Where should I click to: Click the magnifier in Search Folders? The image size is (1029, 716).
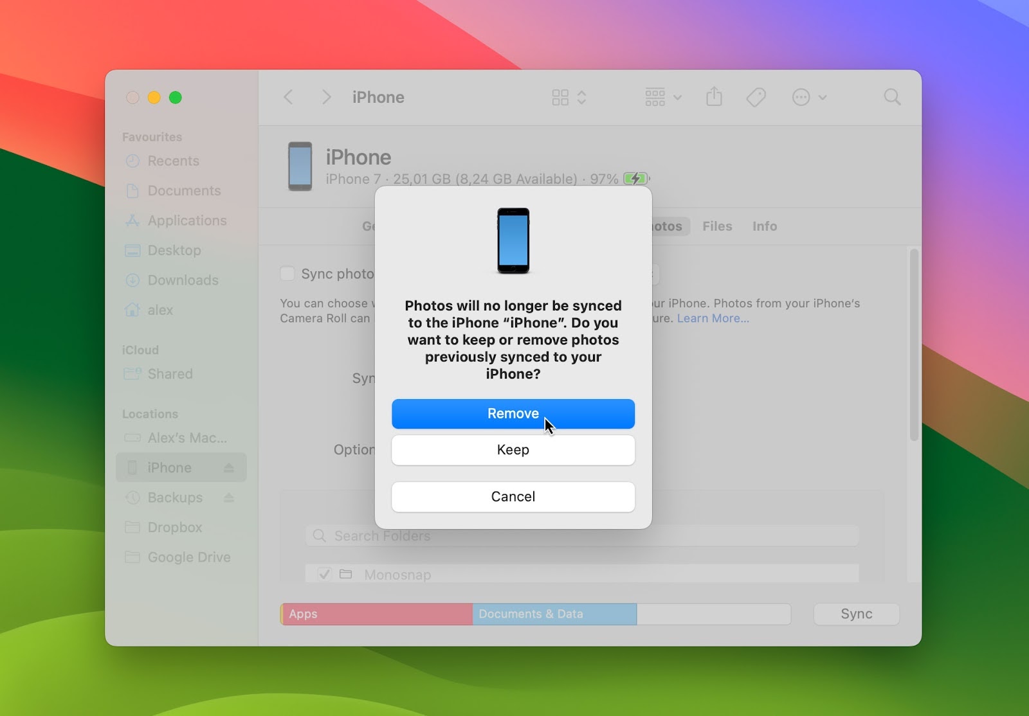tap(320, 535)
